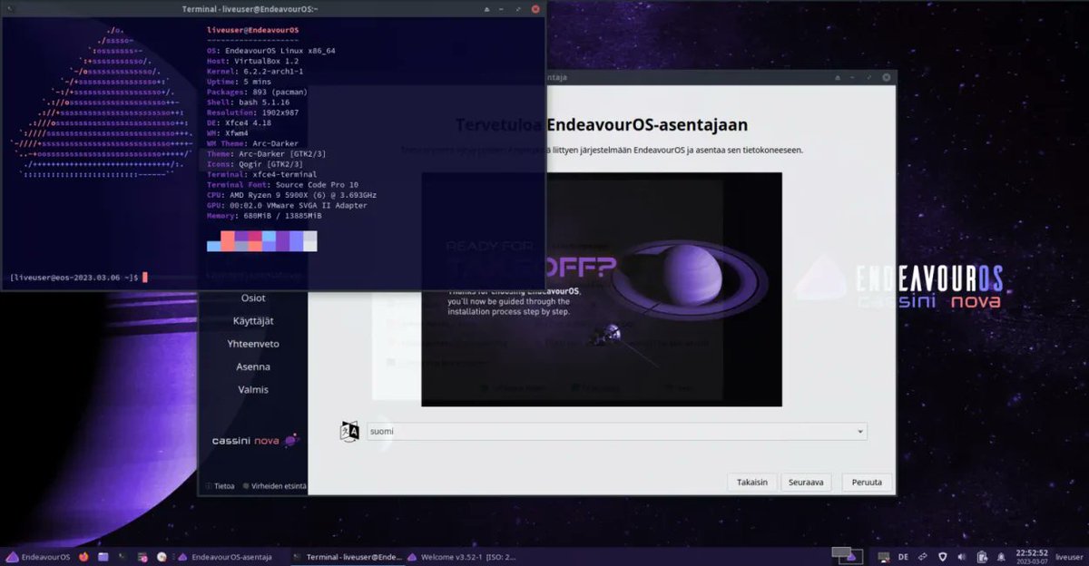Click the CPU: AMD Ryzen 9 line in terminal
The image size is (1089, 566).
tap(291, 194)
